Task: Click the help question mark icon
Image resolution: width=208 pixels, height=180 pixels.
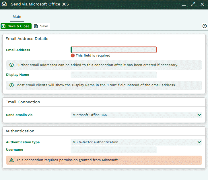Action: (205, 26)
